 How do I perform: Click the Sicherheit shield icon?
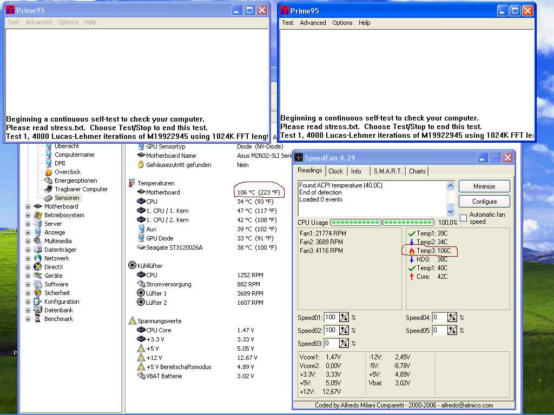[x=37, y=293]
